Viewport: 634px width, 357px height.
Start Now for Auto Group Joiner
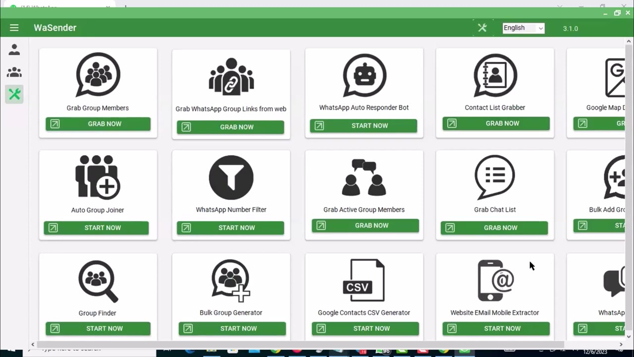tap(96, 228)
